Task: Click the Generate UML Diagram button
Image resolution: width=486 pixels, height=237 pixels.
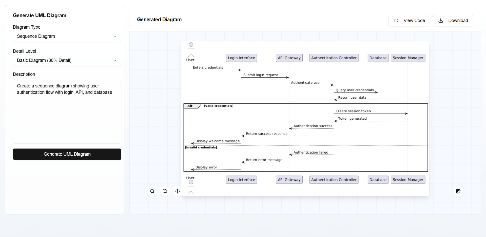Action: [67, 154]
